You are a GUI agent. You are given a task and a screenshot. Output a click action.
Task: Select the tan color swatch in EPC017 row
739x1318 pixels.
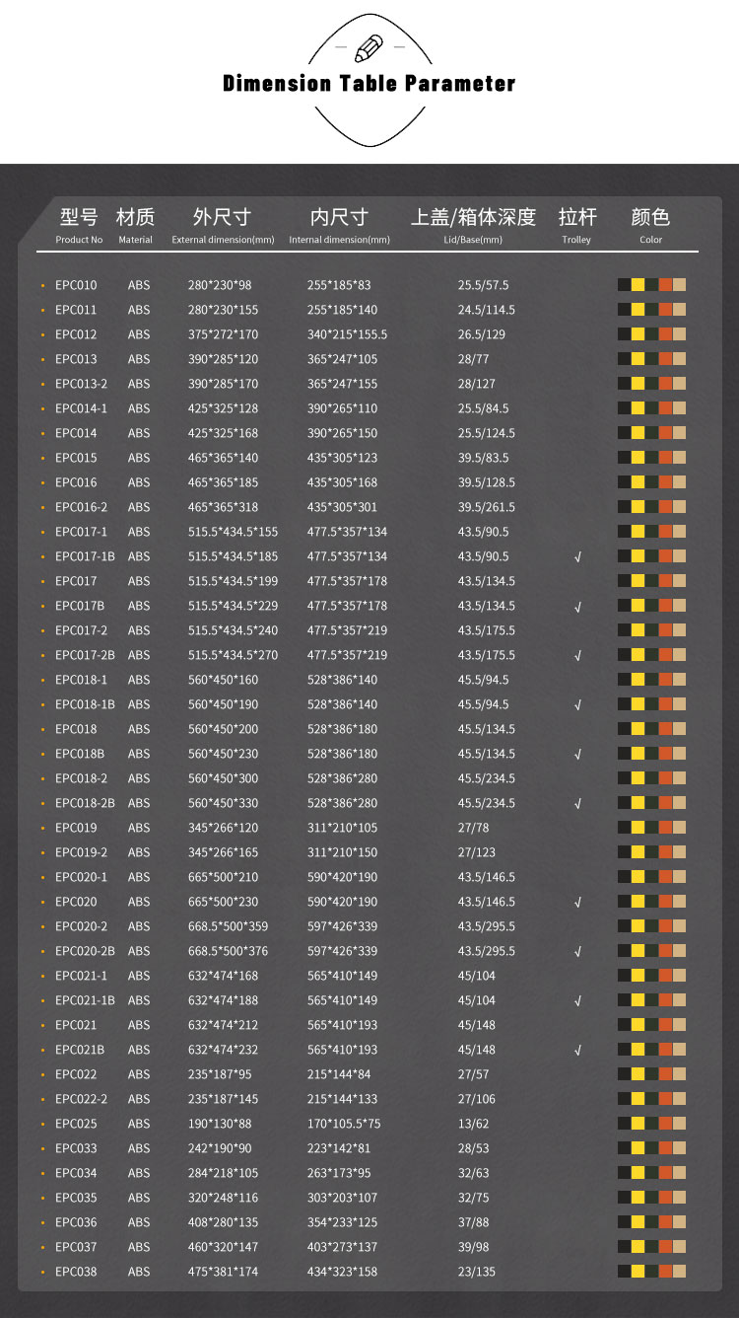(x=680, y=581)
